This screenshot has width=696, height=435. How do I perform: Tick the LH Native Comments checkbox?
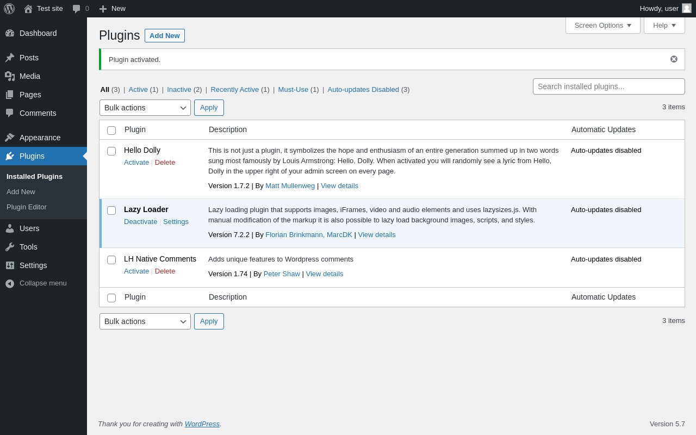pos(111,260)
